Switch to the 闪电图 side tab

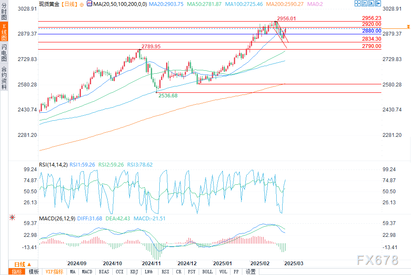4,52
